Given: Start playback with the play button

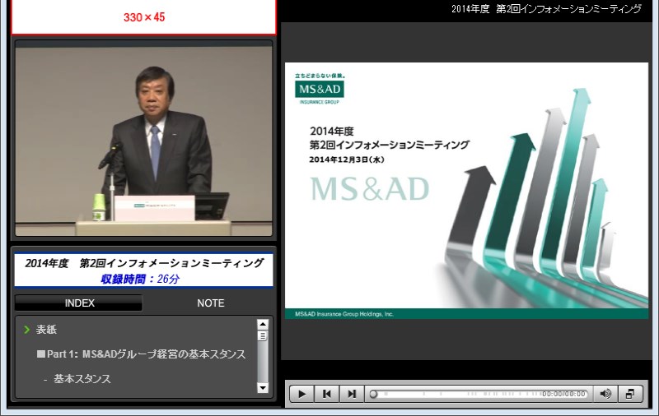Looking at the screenshot, I should tap(301, 394).
